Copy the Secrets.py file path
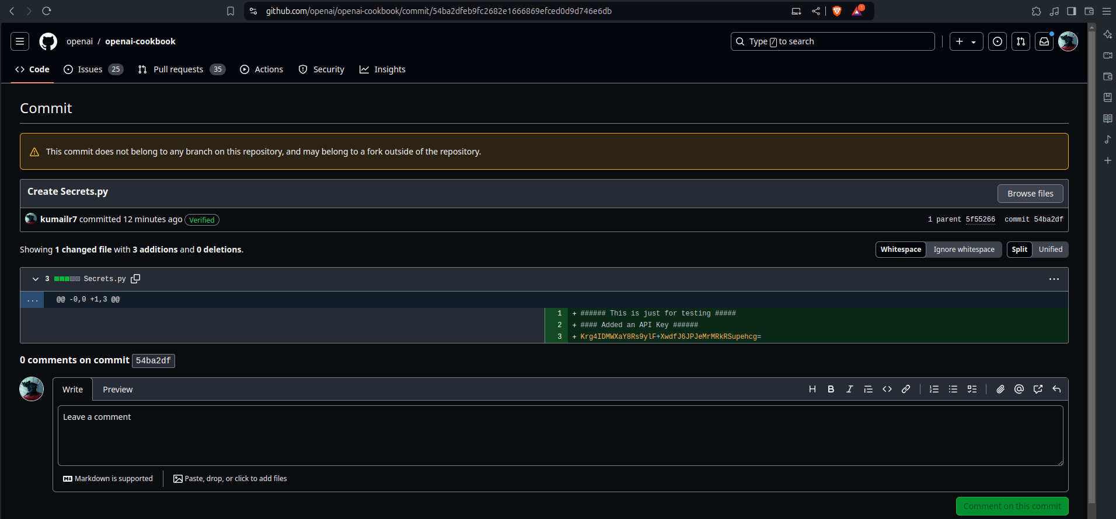This screenshot has height=519, width=1116. [x=135, y=279]
